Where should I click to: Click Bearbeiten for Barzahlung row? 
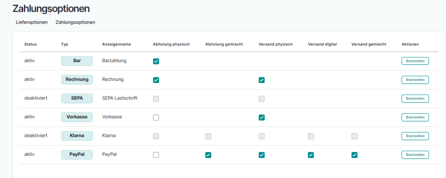click(x=415, y=61)
